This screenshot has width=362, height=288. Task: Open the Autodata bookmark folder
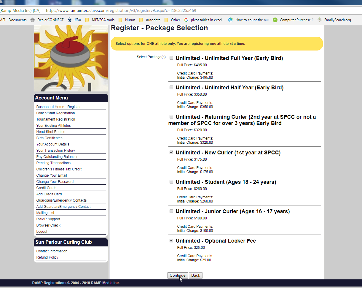[x=150, y=20]
